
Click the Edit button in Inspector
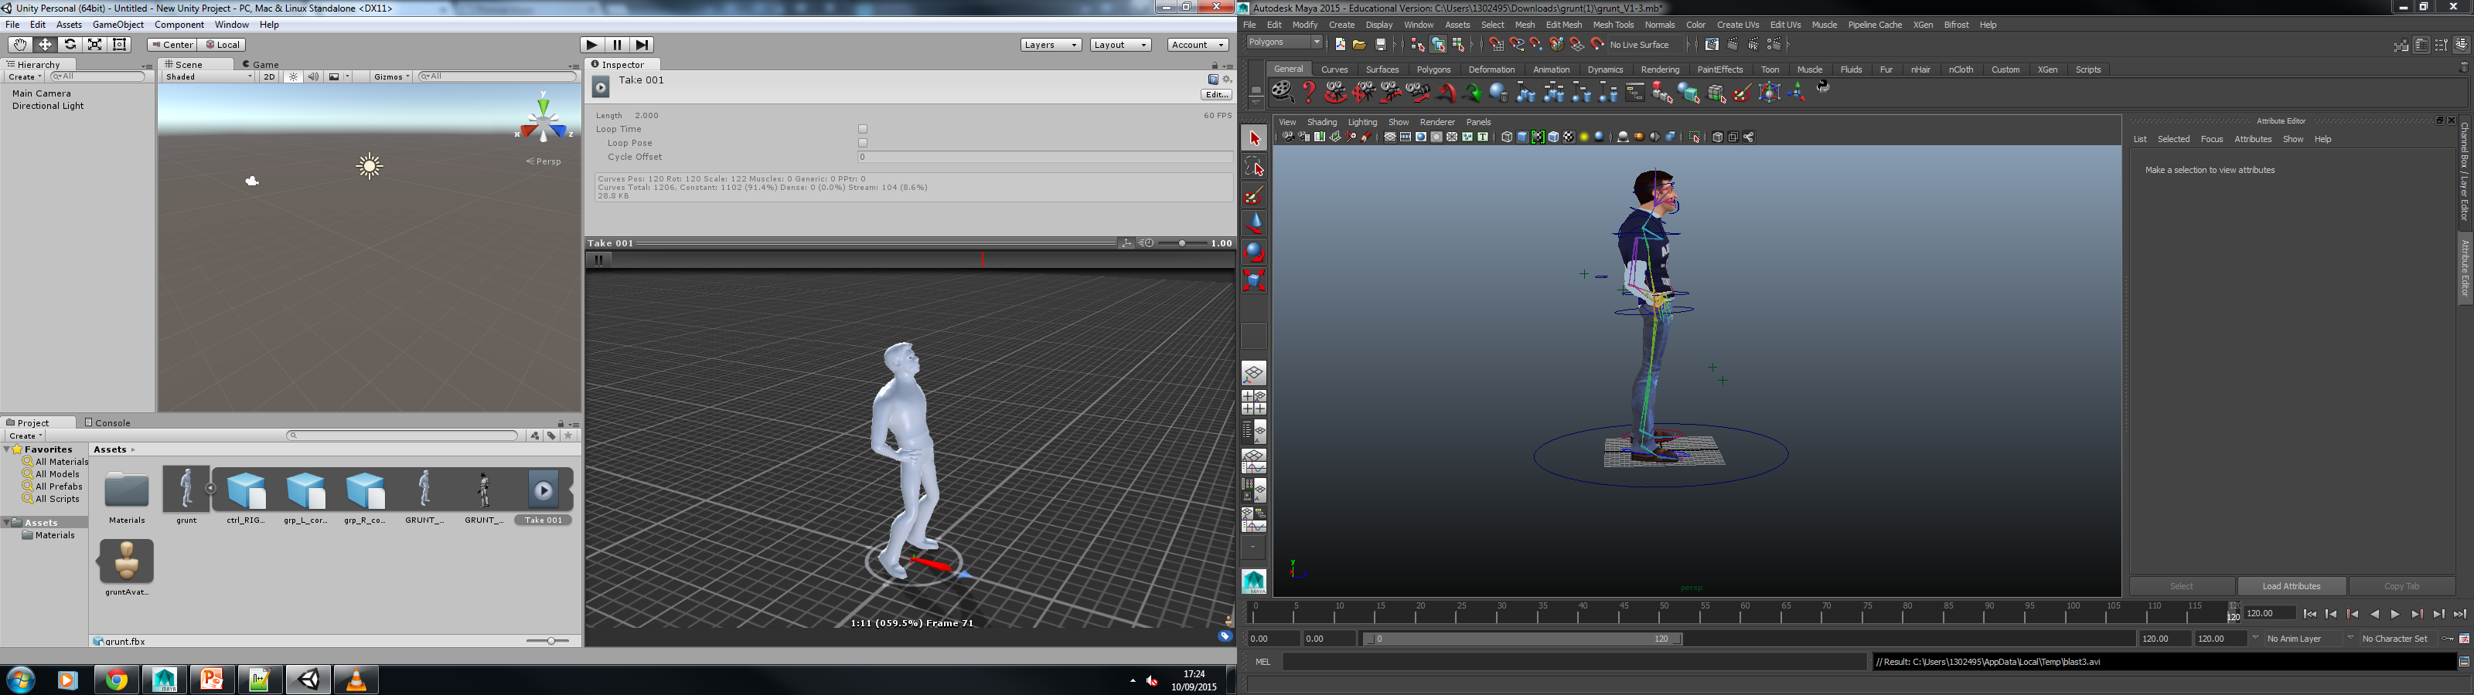pyautogui.click(x=1217, y=95)
